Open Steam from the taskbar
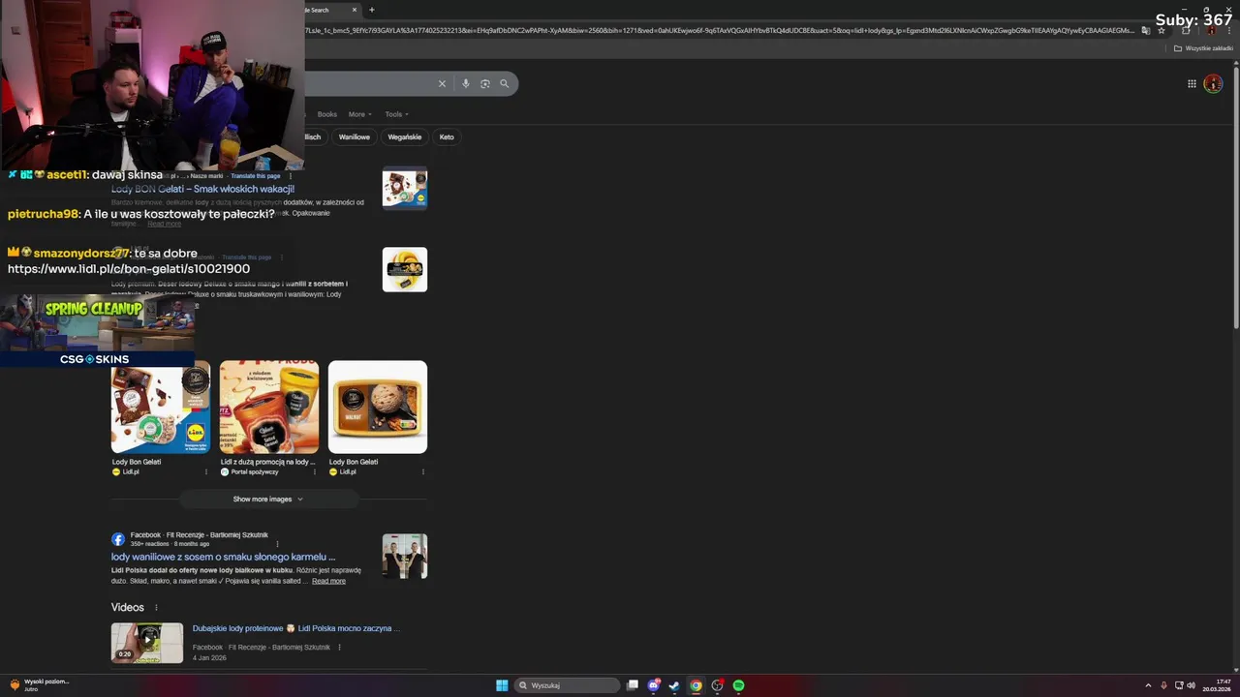The width and height of the screenshot is (1240, 697). point(674,685)
